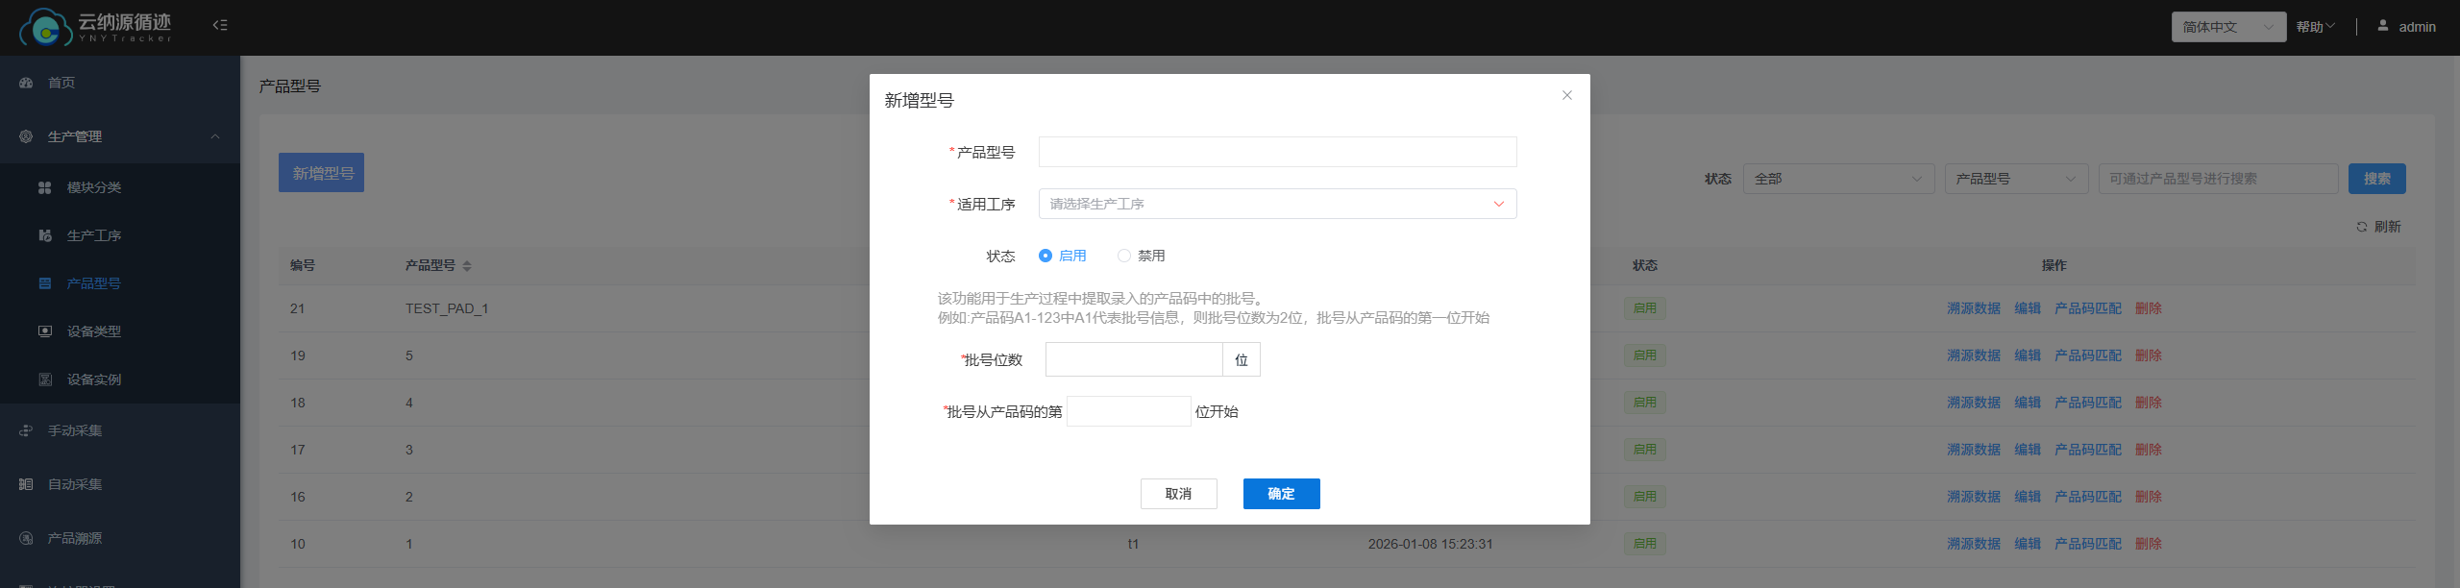Click the 设备实例 sidebar icon
Image resolution: width=2460 pixels, height=588 pixels.
coord(44,380)
